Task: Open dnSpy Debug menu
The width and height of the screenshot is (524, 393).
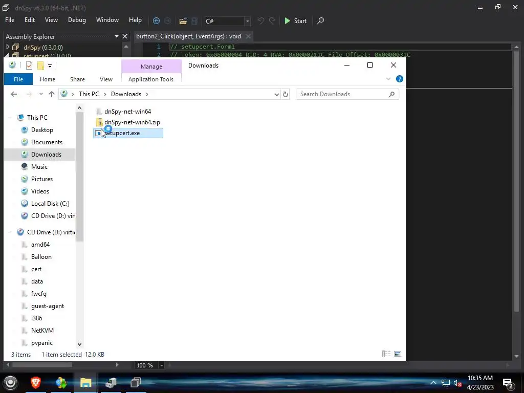Action: (x=77, y=20)
